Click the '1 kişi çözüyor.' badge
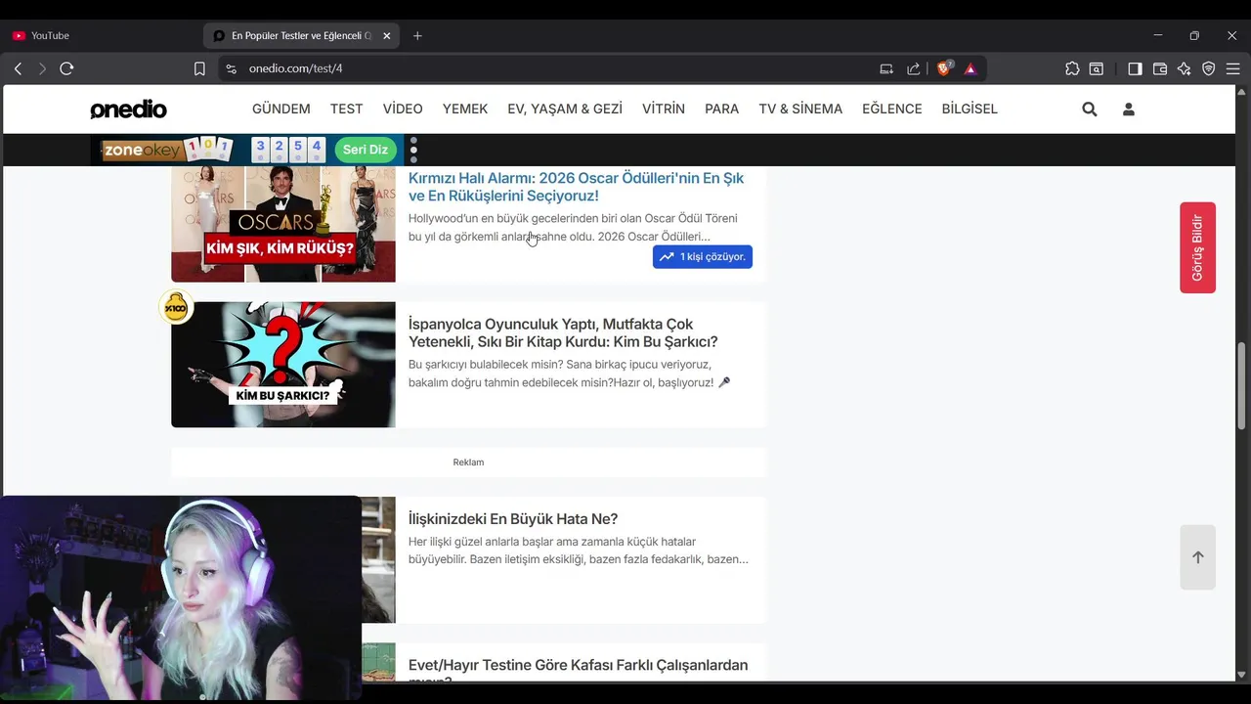Image resolution: width=1251 pixels, height=704 pixels. pos(703,256)
